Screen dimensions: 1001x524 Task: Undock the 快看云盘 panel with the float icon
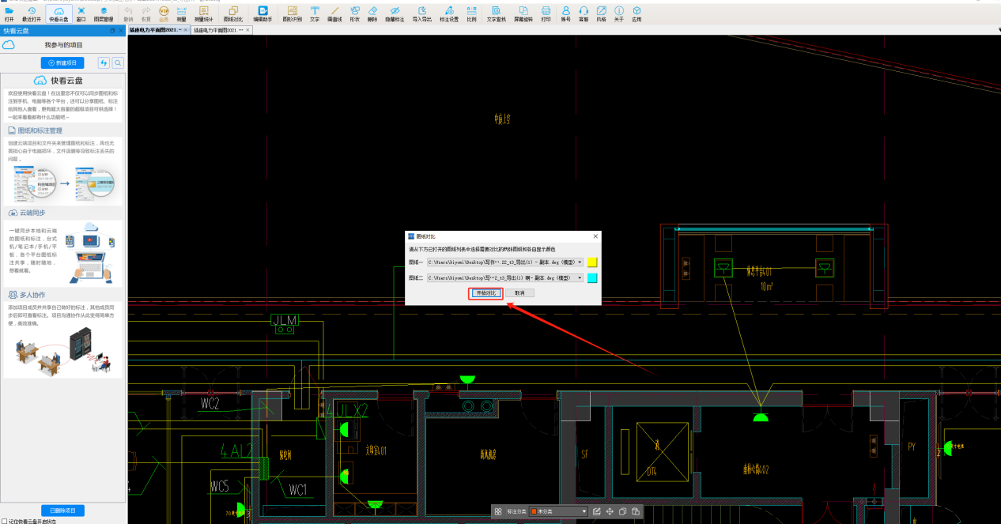(x=112, y=30)
